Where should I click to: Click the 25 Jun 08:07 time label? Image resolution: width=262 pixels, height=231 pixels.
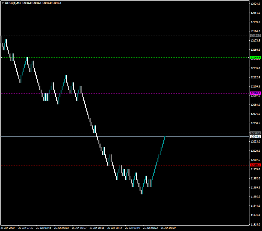point(79,228)
